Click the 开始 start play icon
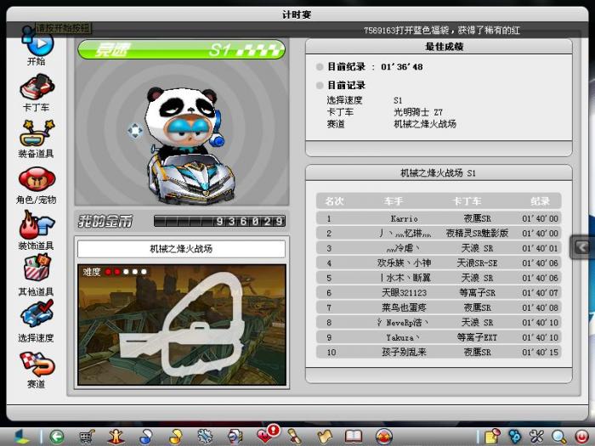Image resolution: width=595 pixels, height=446 pixels. [x=37, y=46]
